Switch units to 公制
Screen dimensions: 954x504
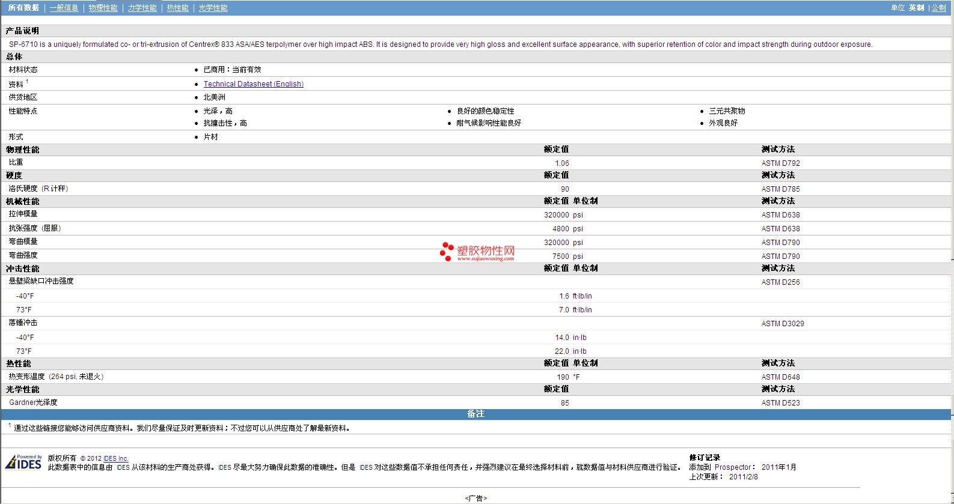(939, 8)
